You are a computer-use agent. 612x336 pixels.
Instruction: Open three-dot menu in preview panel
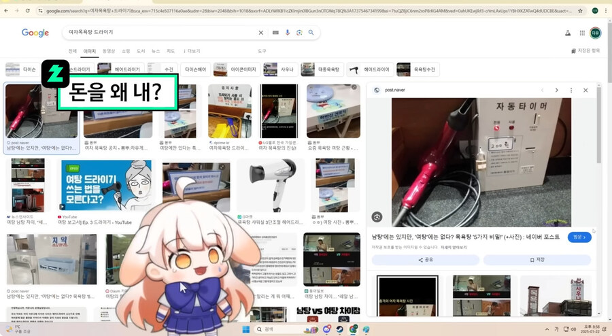pyautogui.click(x=571, y=90)
